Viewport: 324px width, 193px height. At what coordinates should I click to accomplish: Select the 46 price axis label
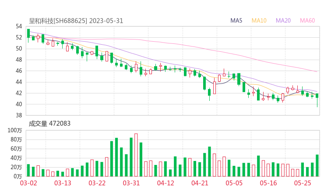point(19,71)
